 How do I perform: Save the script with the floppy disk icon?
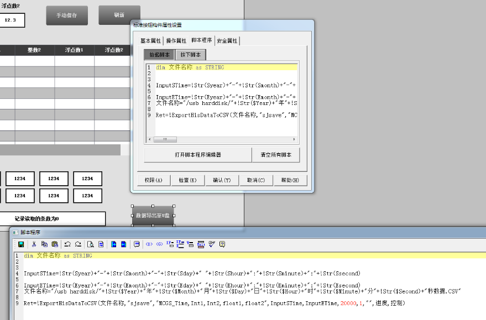[x=21, y=244]
